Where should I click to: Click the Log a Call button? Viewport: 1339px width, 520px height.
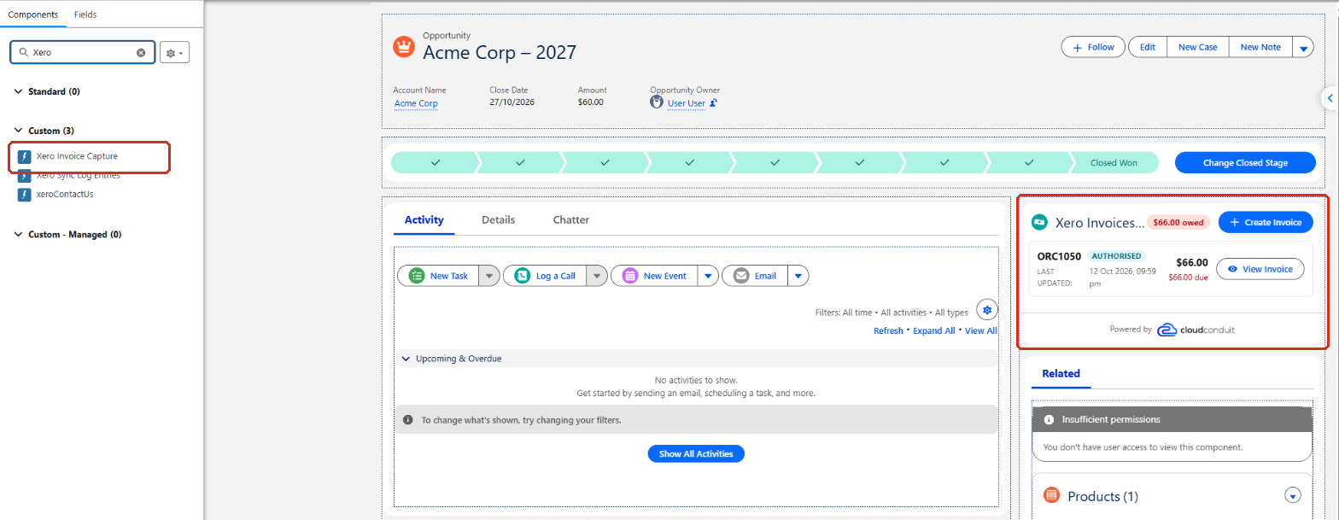[545, 276]
